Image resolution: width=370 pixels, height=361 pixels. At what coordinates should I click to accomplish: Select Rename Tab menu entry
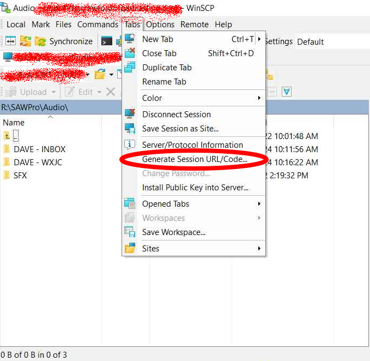coord(193,82)
